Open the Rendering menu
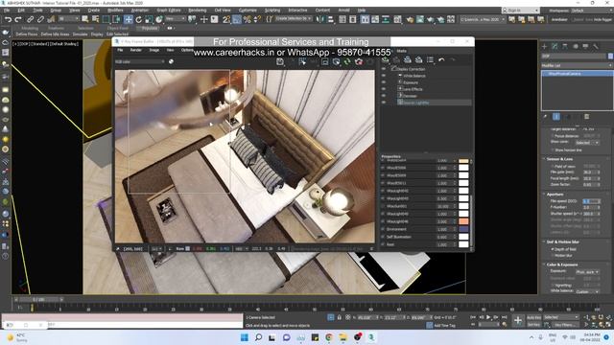This screenshot has width=614, height=345. (197, 11)
